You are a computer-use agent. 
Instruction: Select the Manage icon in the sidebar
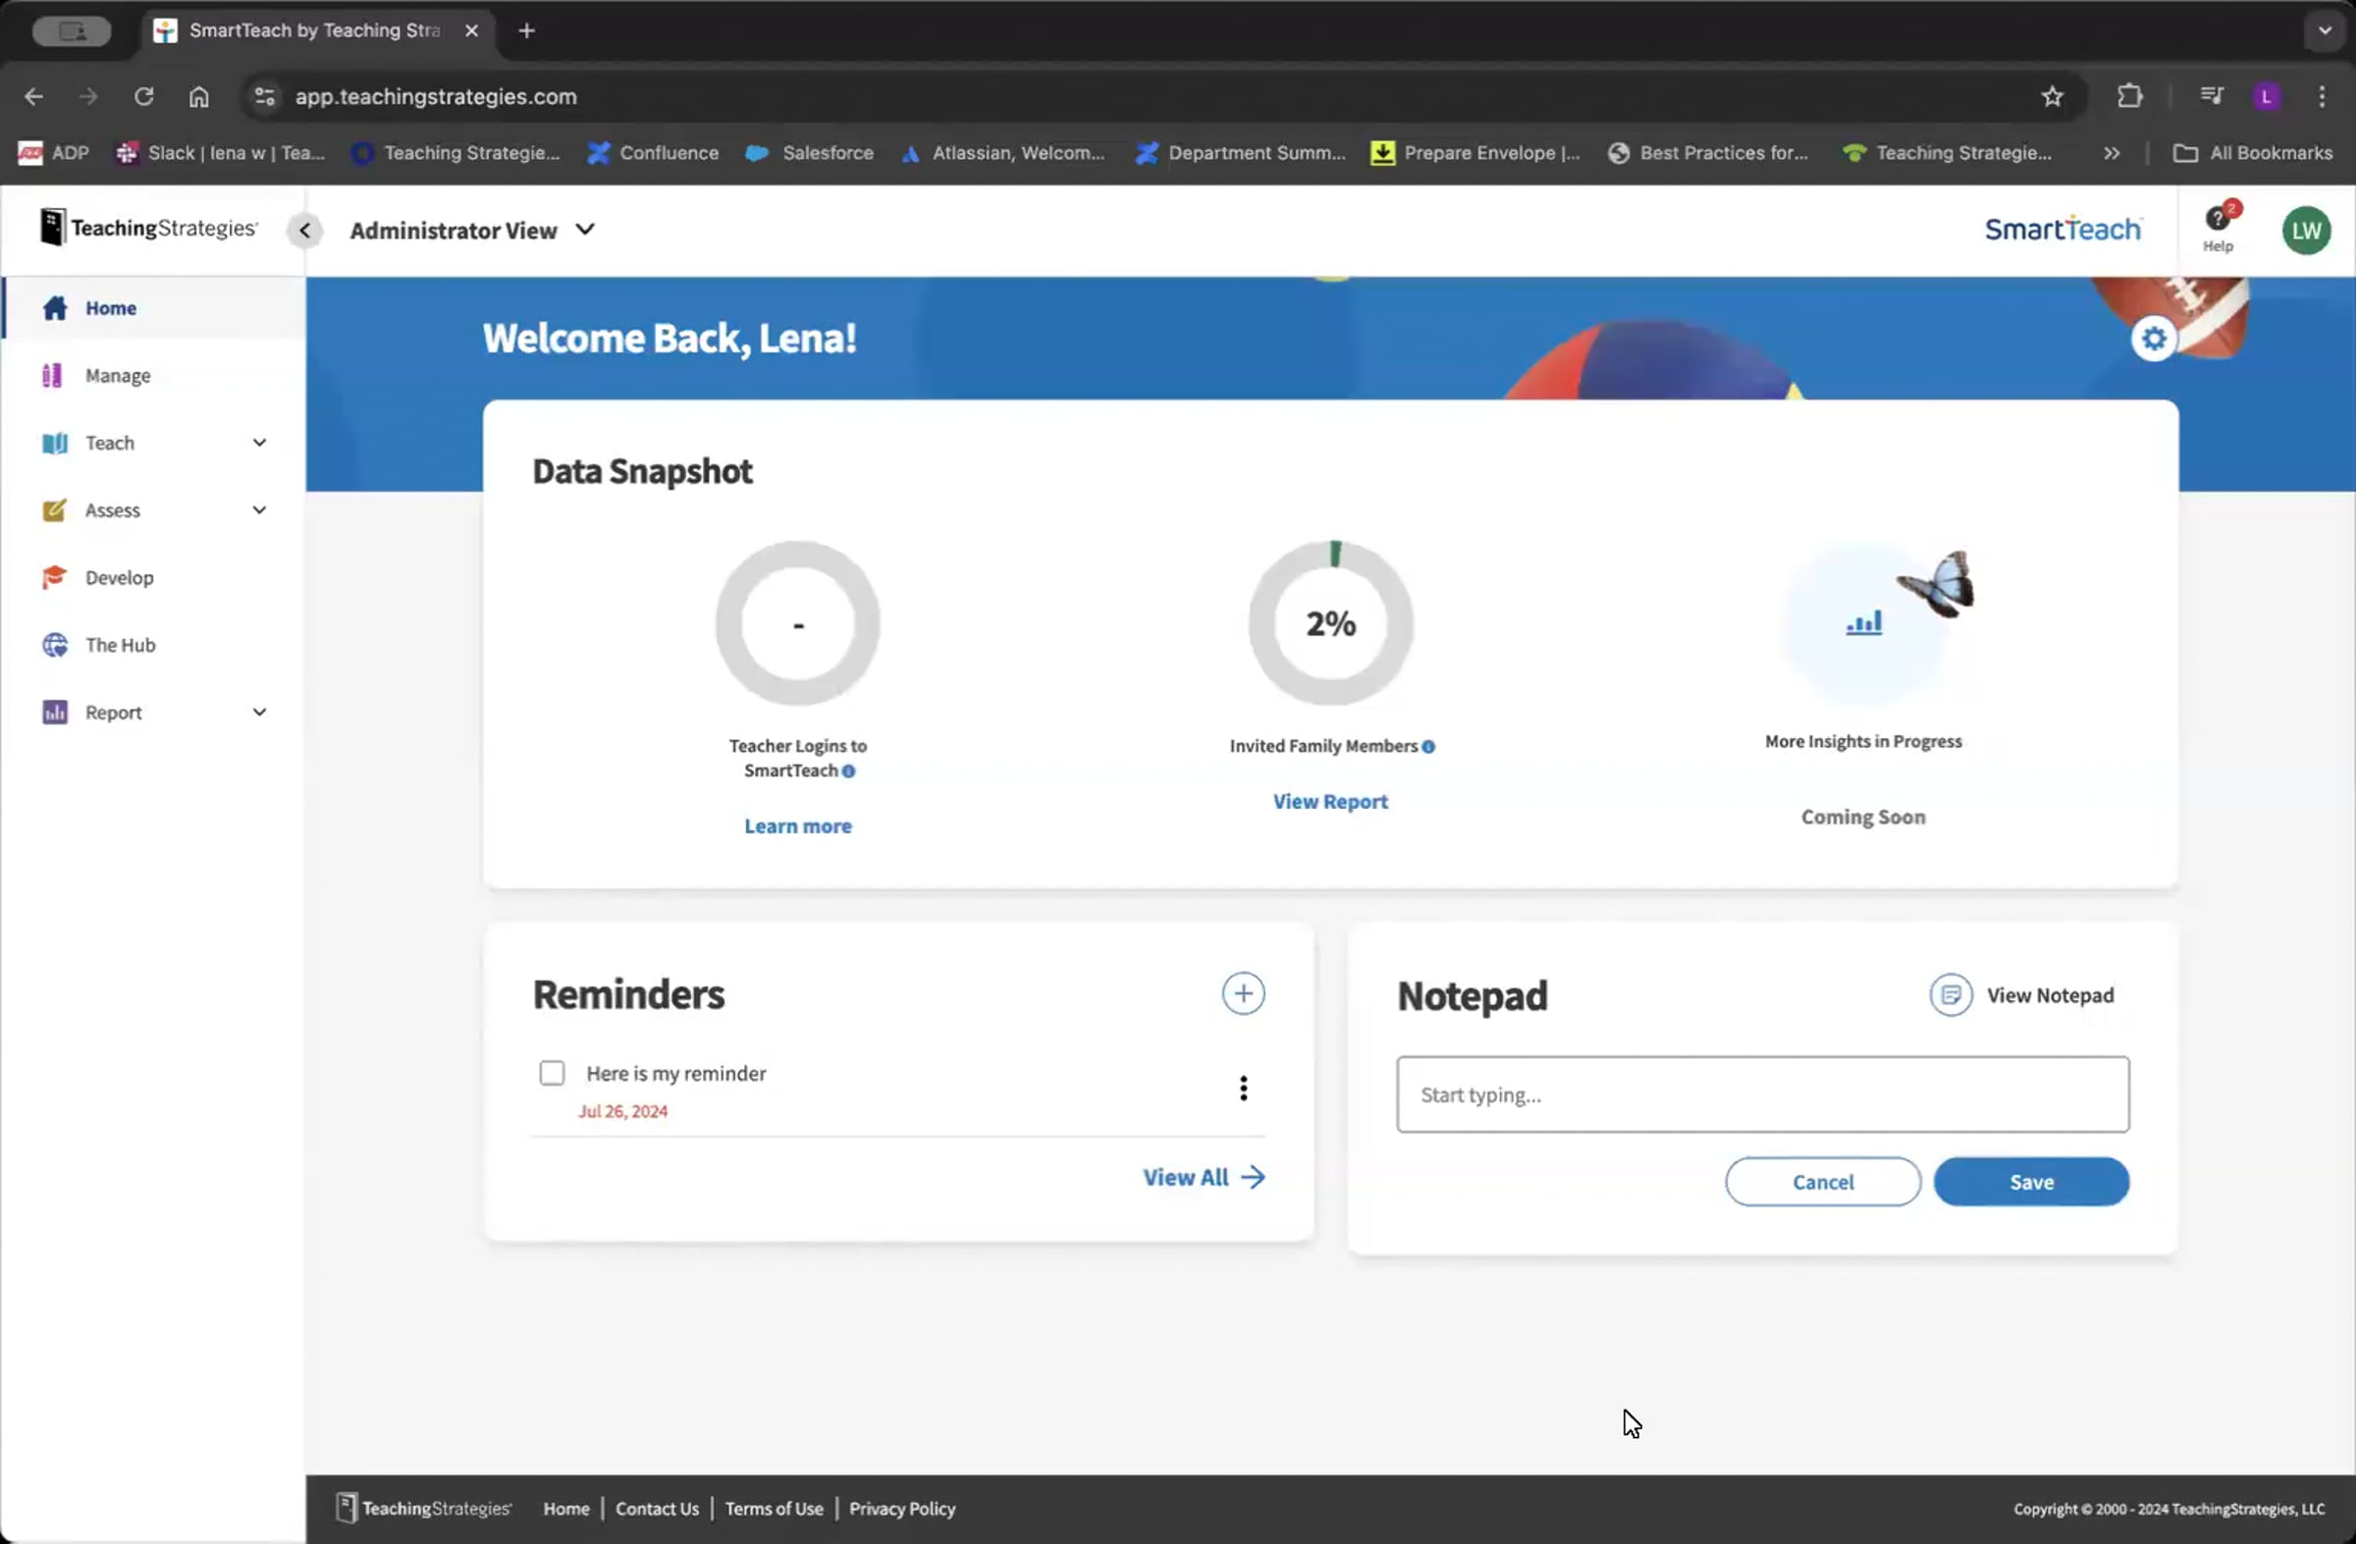click(x=54, y=375)
